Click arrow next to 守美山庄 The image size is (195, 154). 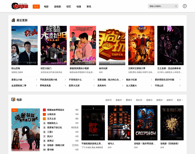[180, 86]
